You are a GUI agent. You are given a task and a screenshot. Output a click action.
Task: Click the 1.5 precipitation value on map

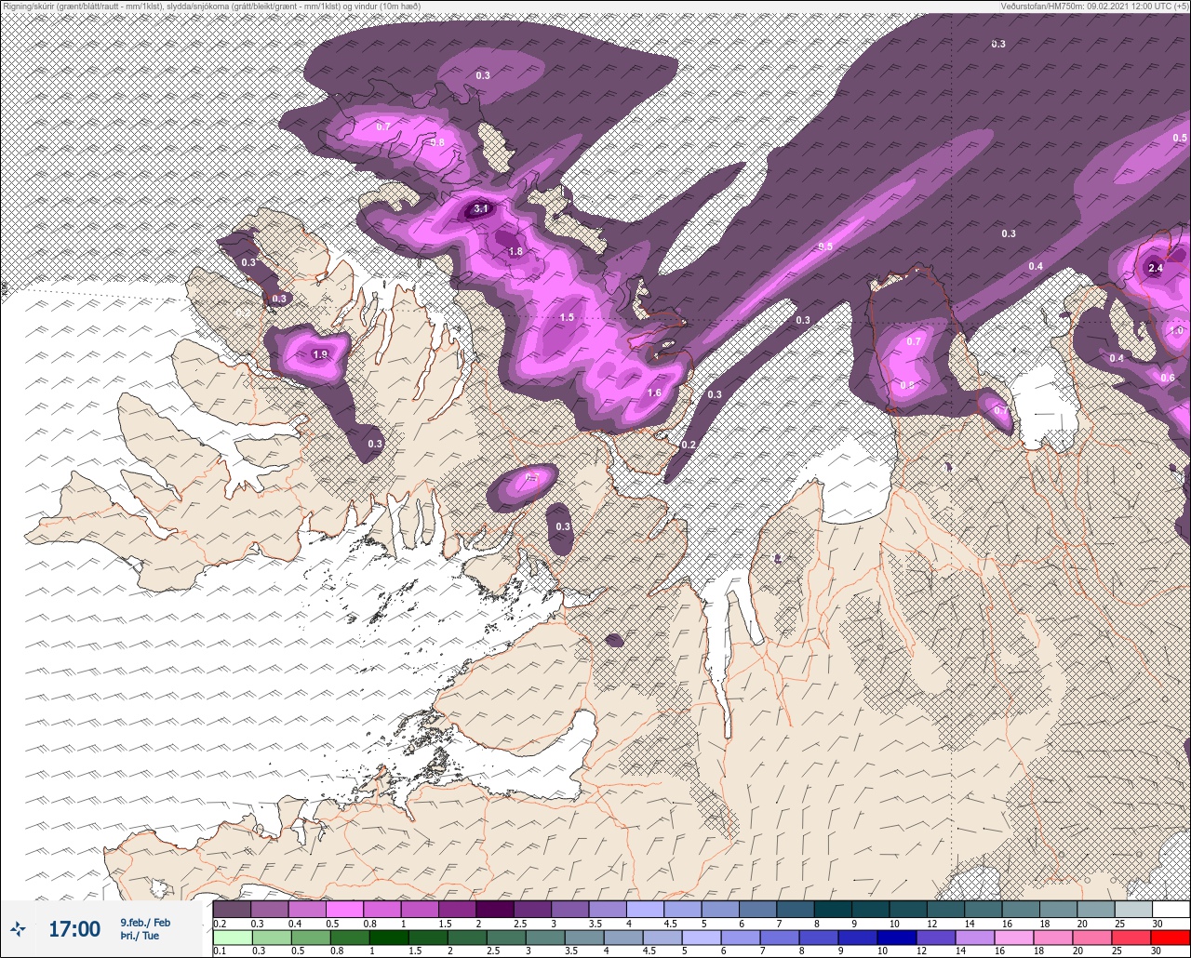[x=567, y=318]
